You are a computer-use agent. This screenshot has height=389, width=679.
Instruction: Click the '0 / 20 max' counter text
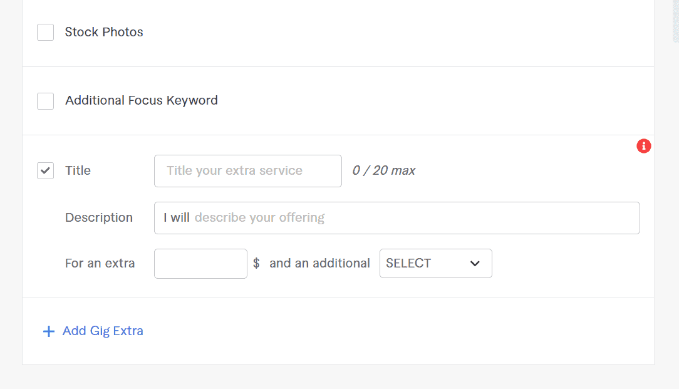[384, 170]
